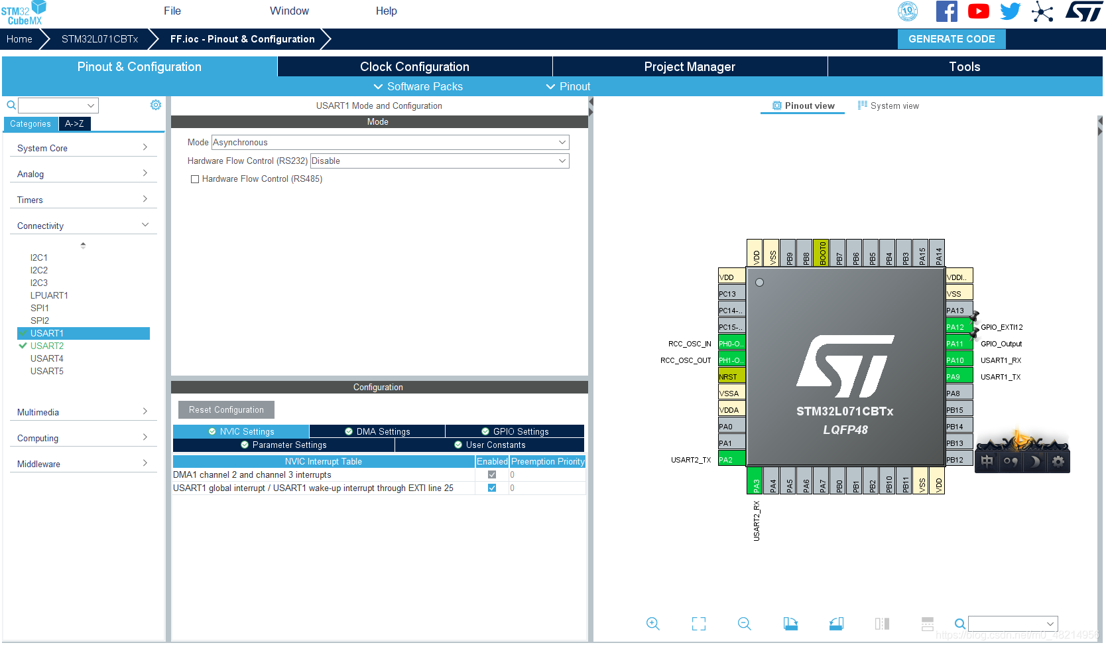
Task: Rotate the chip clockwise icon
Action: 790,624
